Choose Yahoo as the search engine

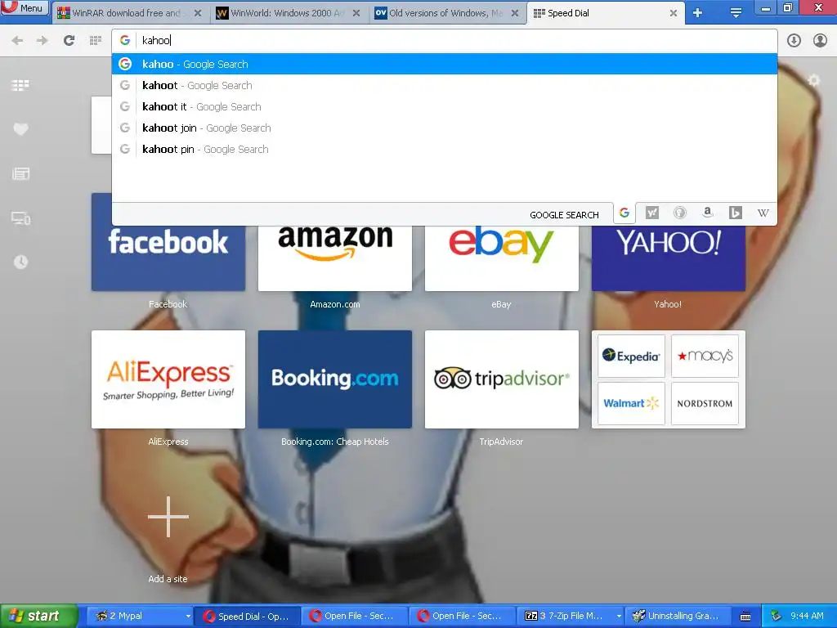651,213
